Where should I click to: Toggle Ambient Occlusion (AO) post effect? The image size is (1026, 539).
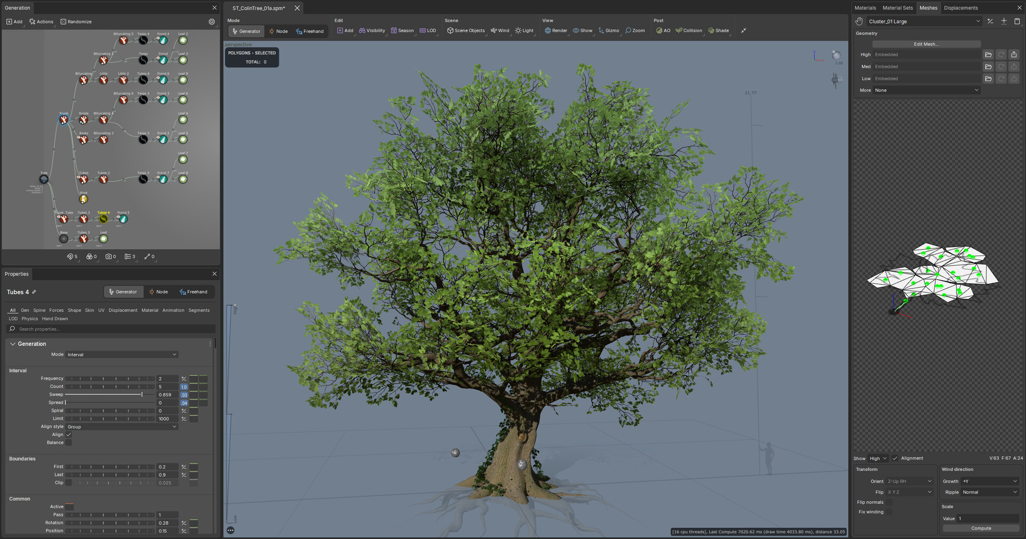point(663,31)
